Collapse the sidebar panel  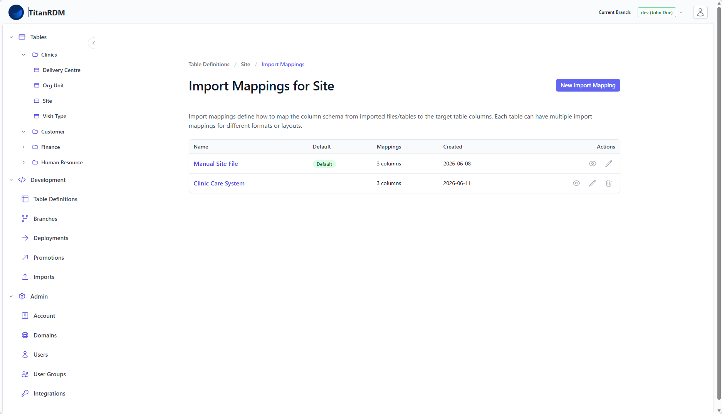(92, 43)
